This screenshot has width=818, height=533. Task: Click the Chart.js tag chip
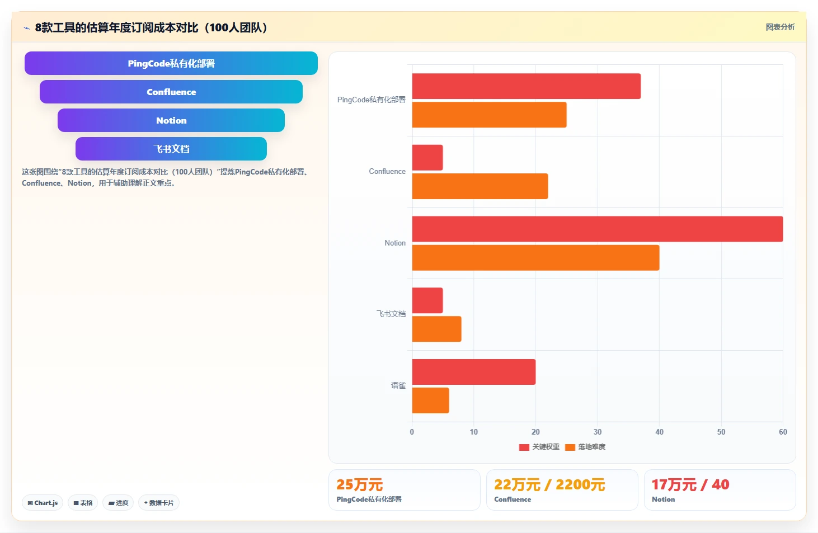click(43, 503)
